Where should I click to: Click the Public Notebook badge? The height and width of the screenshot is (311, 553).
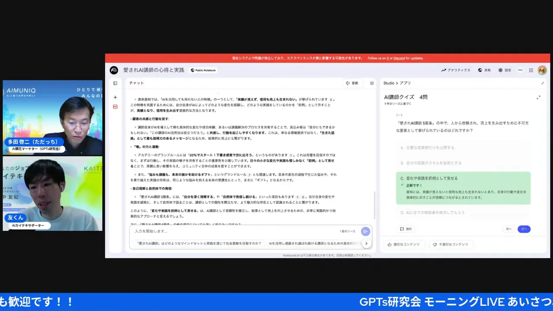[x=203, y=70]
